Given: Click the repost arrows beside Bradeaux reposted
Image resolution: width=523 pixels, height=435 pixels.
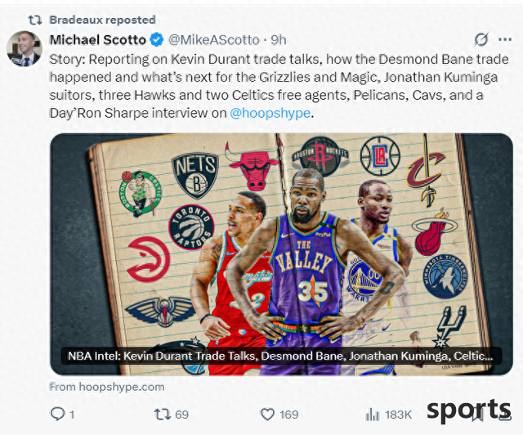Looking at the screenshot, I should tap(35, 20).
